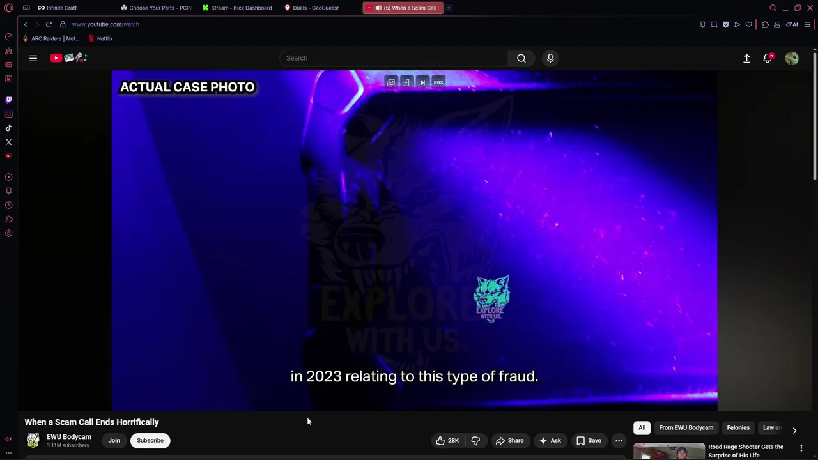This screenshot has height=460, width=818.
Task: Open more actions three-dot menu under video
Action: 619,440
